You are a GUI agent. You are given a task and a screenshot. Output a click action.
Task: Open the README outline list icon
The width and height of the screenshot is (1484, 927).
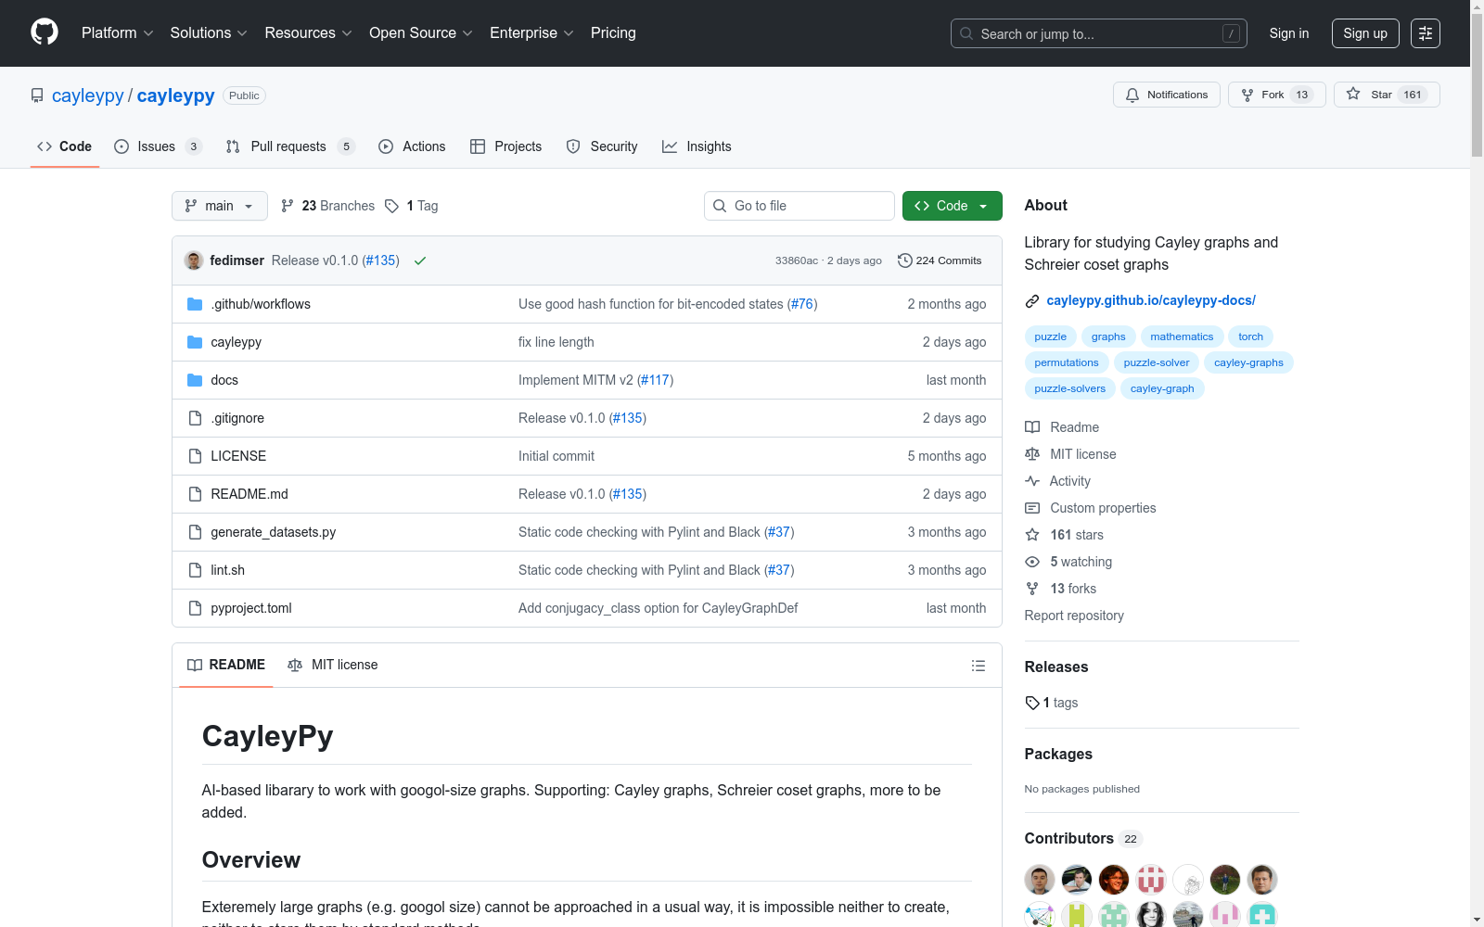979,666
